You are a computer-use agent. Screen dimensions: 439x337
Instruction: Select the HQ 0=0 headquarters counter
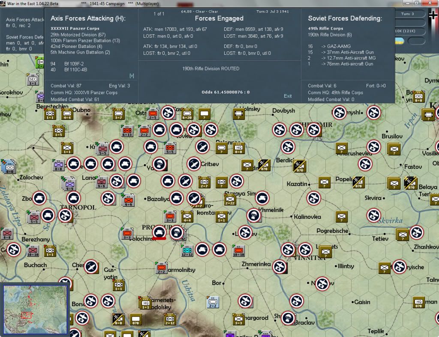238,148
